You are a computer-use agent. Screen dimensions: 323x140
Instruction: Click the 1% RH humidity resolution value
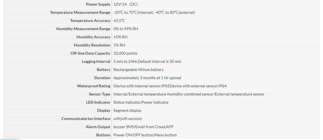119,45
